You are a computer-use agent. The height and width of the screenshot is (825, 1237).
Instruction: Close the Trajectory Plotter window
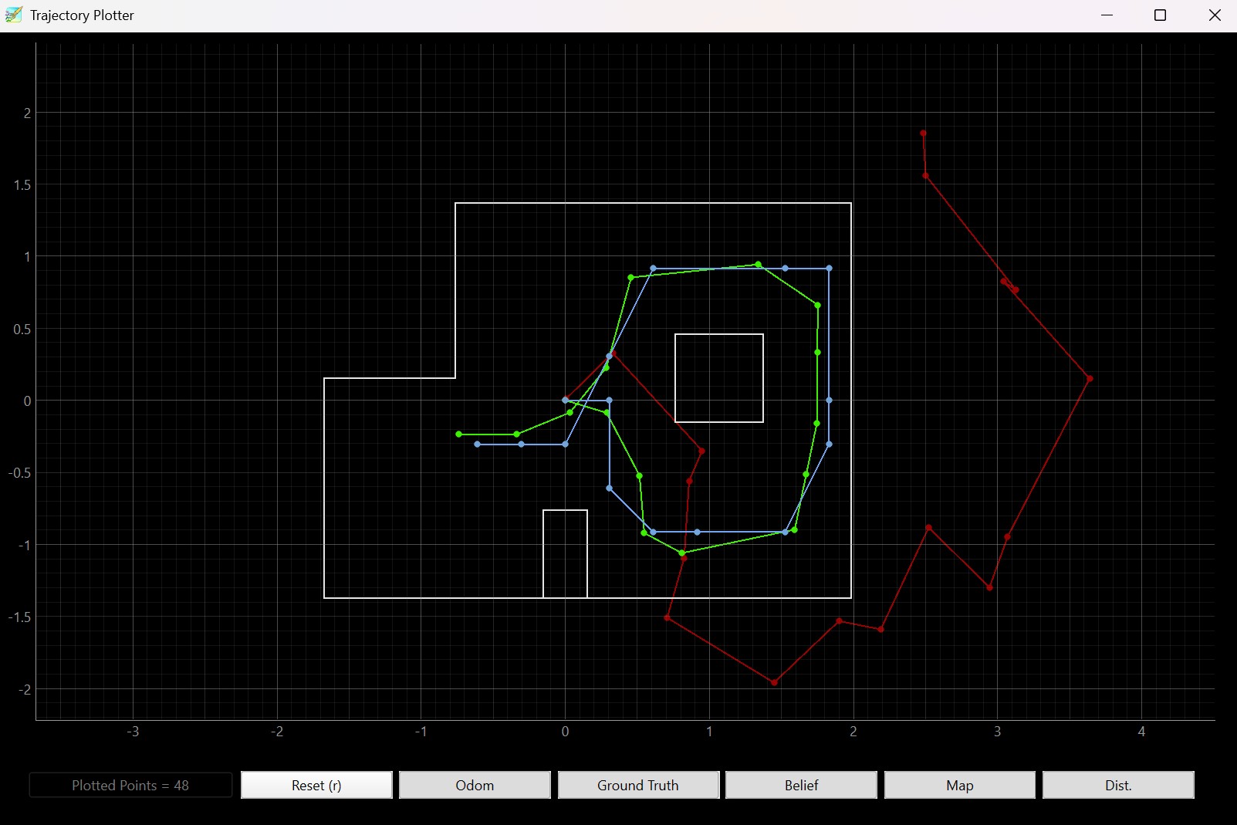(1214, 15)
